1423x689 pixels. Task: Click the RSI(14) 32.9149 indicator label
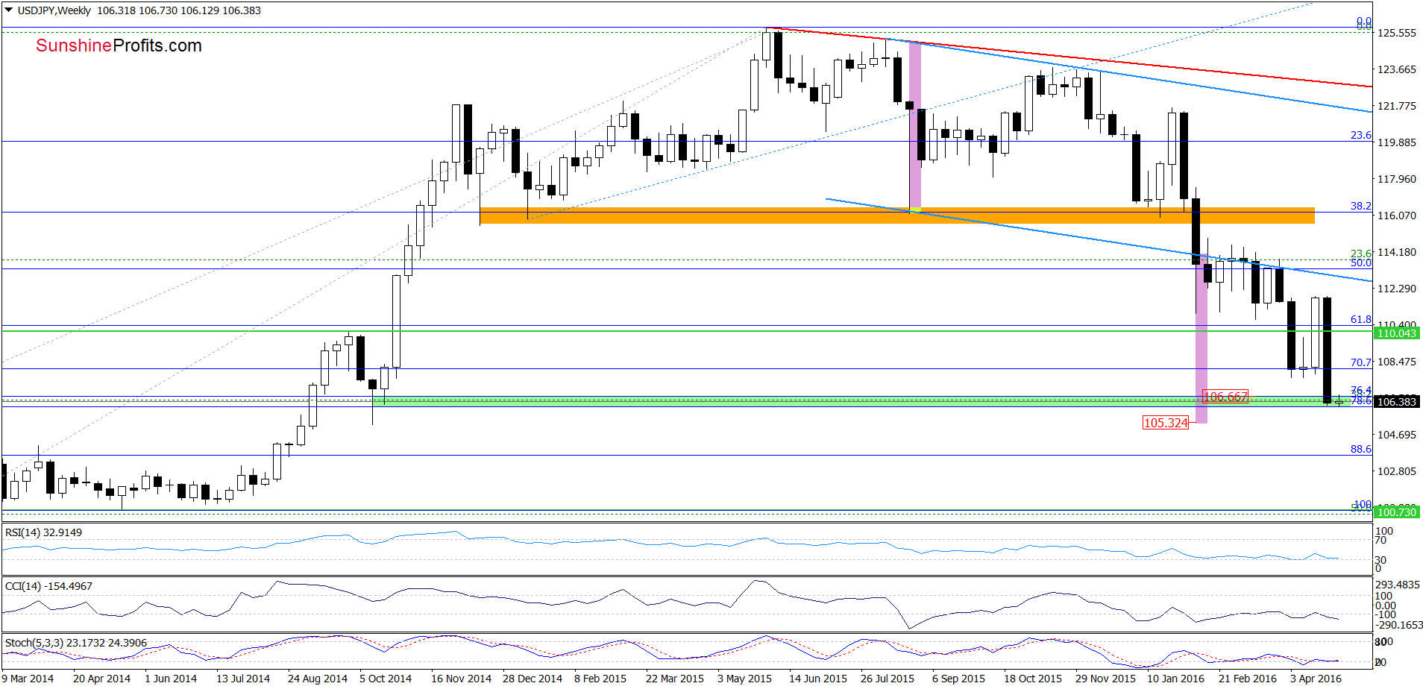(x=43, y=532)
